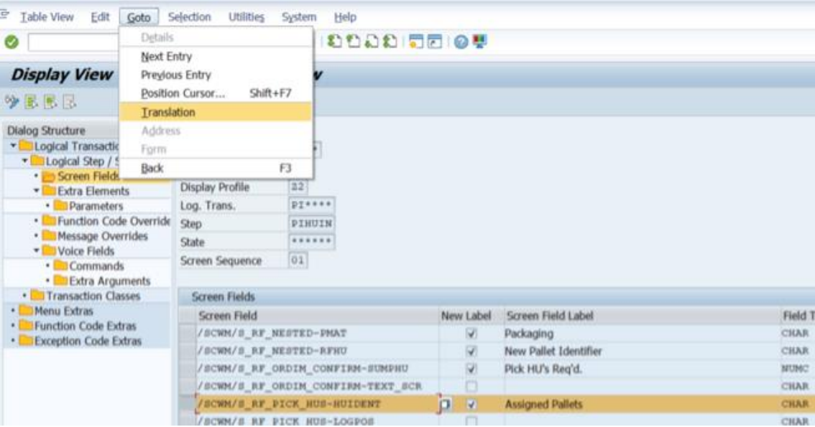Viewport: 815px width, 427px height.
Task: Check New Label box for ORDIM_CONFIRM-TEXT_SCR row
Action: (x=471, y=387)
